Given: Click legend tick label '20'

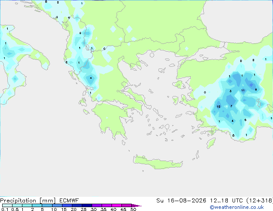Looking at the screenshot, I should [74, 209].
